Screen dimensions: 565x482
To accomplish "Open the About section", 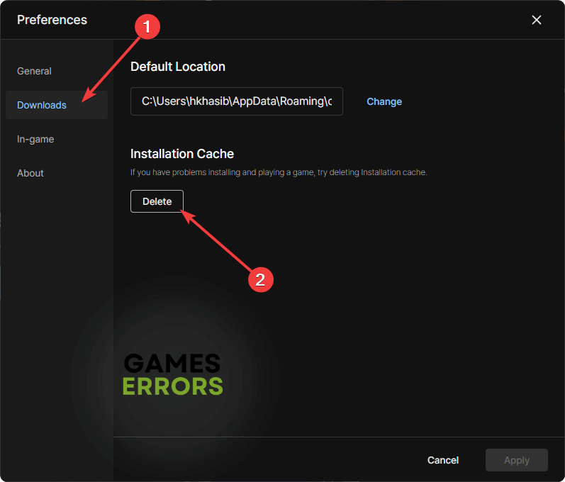I will pyautogui.click(x=30, y=173).
